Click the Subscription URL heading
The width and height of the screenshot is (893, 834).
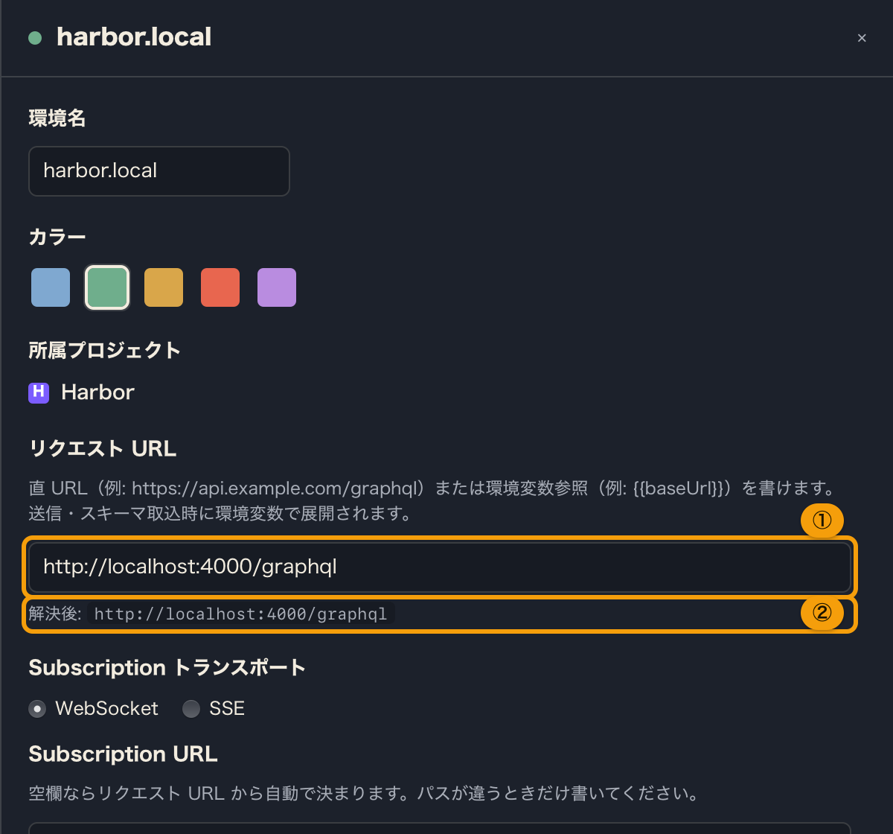point(123,754)
